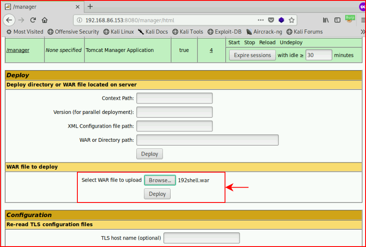Click the Configuration section heading
366x247 pixels.
[29, 215]
